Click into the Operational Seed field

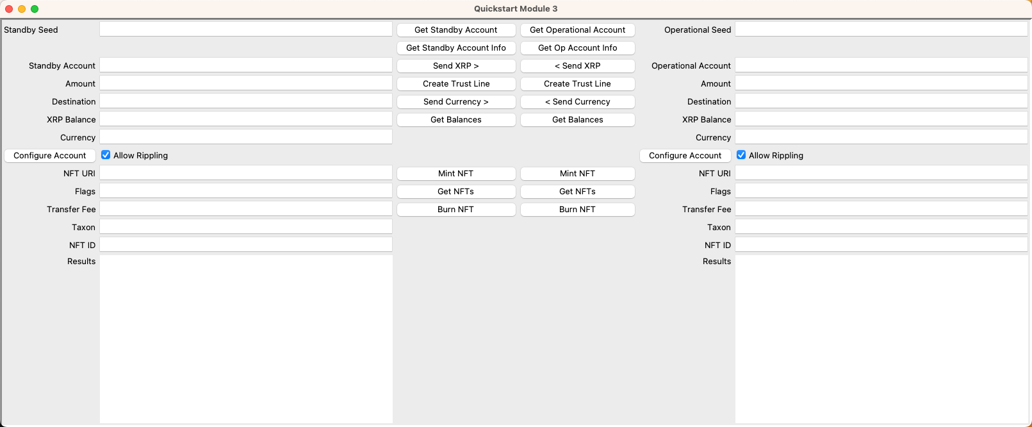tap(881, 29)
